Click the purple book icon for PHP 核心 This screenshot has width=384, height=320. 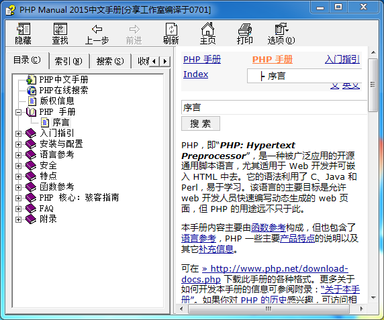(31, 198)
